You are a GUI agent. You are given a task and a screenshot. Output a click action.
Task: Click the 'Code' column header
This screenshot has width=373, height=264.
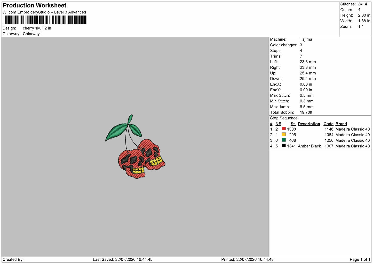click(328, 124)
